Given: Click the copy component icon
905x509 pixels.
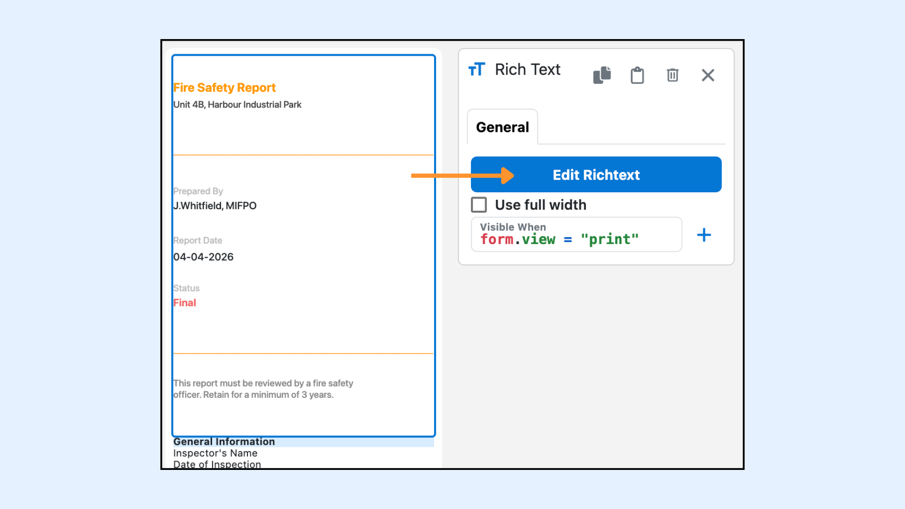Looking at the screenshot, I should [x=602, y=75].
